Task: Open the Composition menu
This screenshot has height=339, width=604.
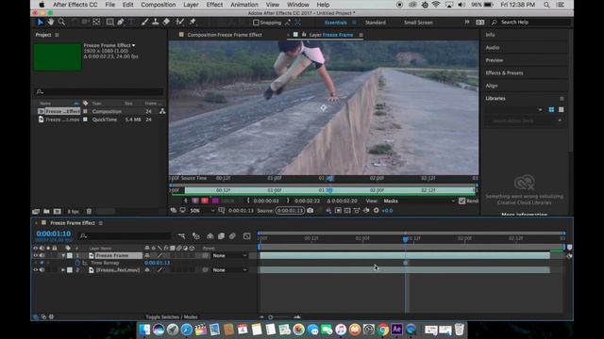Action: click(x=158, y=5)
